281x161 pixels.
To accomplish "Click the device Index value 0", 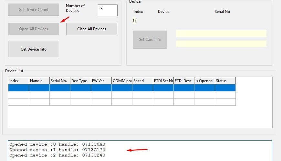I will coord(134,21).
